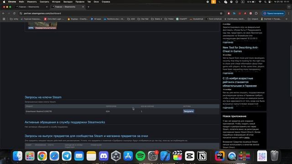Open the Trash in the dock
This screenshot has height=164, width=292.
274,156
